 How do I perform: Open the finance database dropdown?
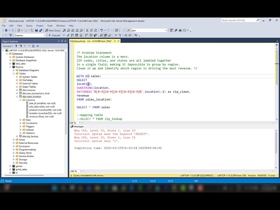click(44, 35)
